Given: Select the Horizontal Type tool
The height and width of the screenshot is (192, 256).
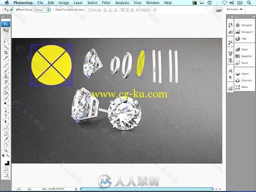Looking at the screenshot, I should pyautogui.click(x=5, y=116).
